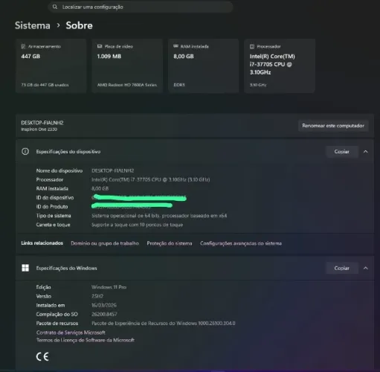Copy the Windows specifications
This screenshot has height=372, width=380.
point(342,268)
